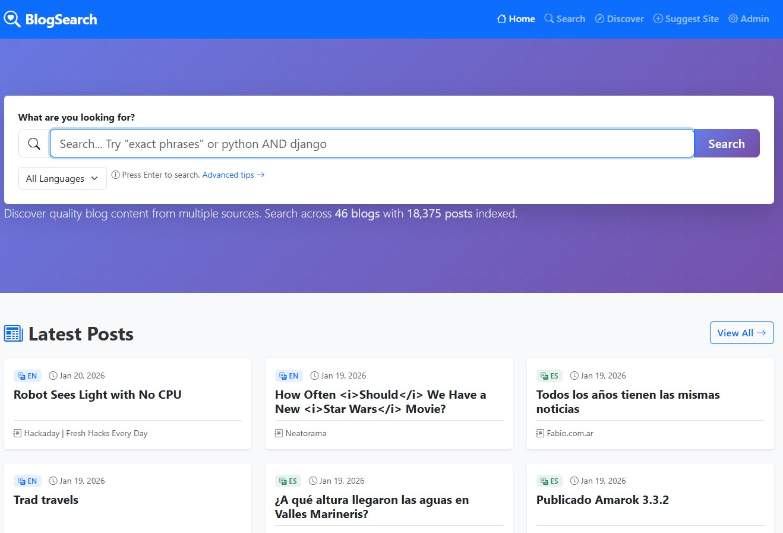The height and width of the screenshot is (533, 783).
Task: Open the Publicado Amarok 3.3.2 post
Action: tap(602, 500)
